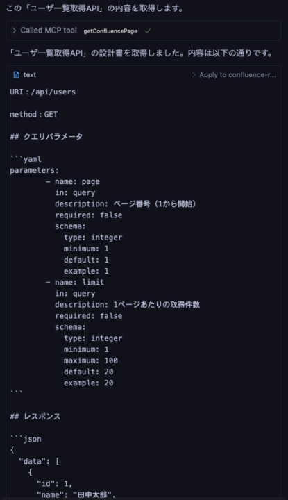Click the parameters: line

[35, 170]
